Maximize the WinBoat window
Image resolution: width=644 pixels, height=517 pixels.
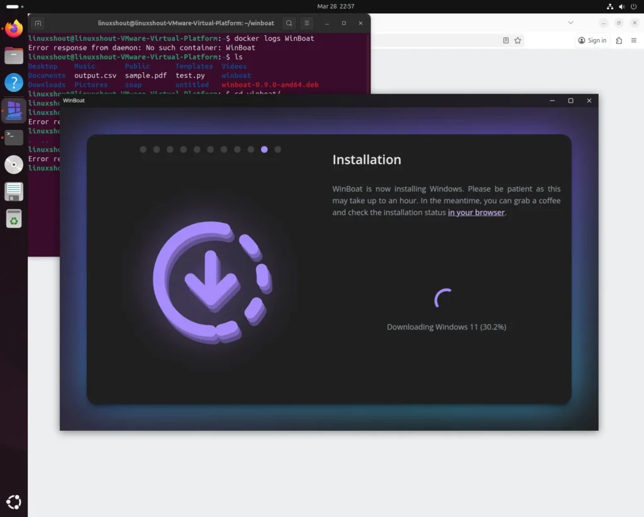[570, 101]
